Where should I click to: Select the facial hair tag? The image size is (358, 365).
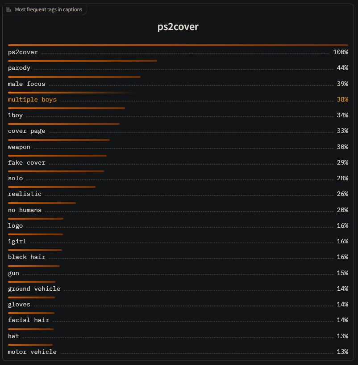pos(28,320)
